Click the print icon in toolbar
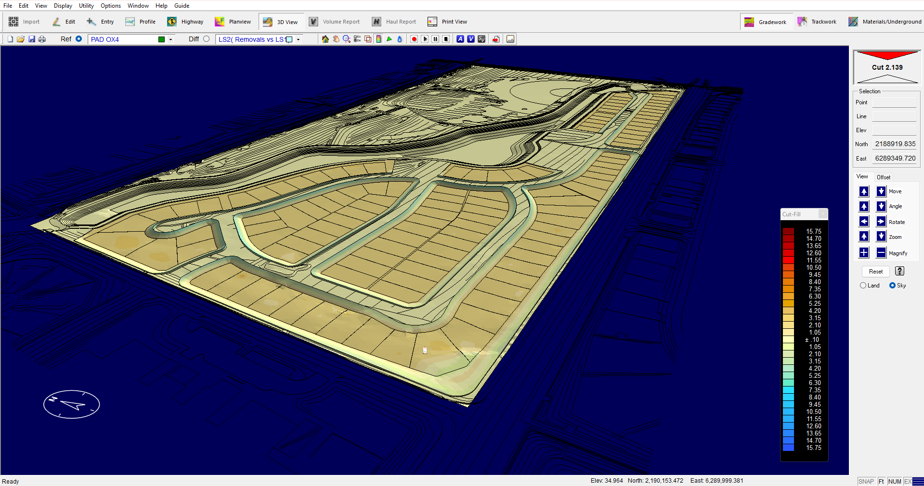This screenshot has height=486, width=924. (42, 39)
